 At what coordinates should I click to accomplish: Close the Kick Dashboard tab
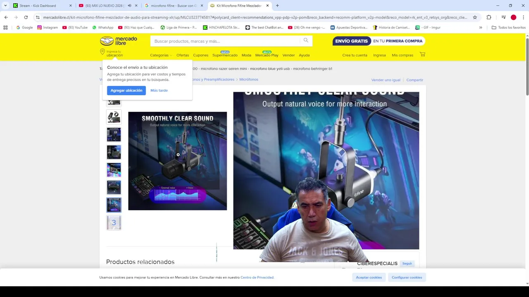coord(70,6)
